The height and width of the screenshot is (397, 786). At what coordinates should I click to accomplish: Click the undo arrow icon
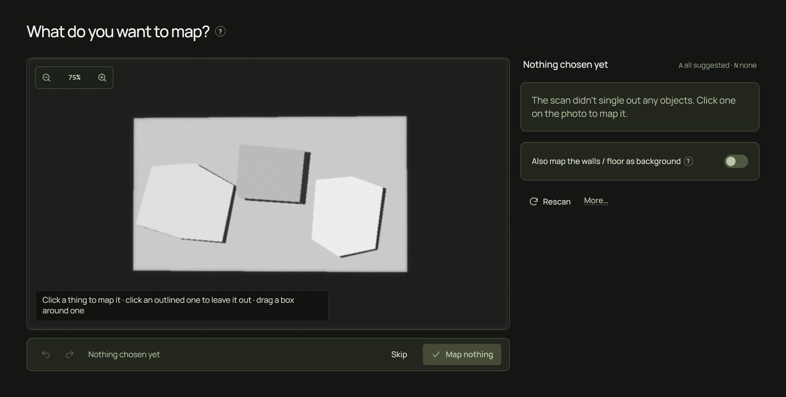(x=46, y=354)
